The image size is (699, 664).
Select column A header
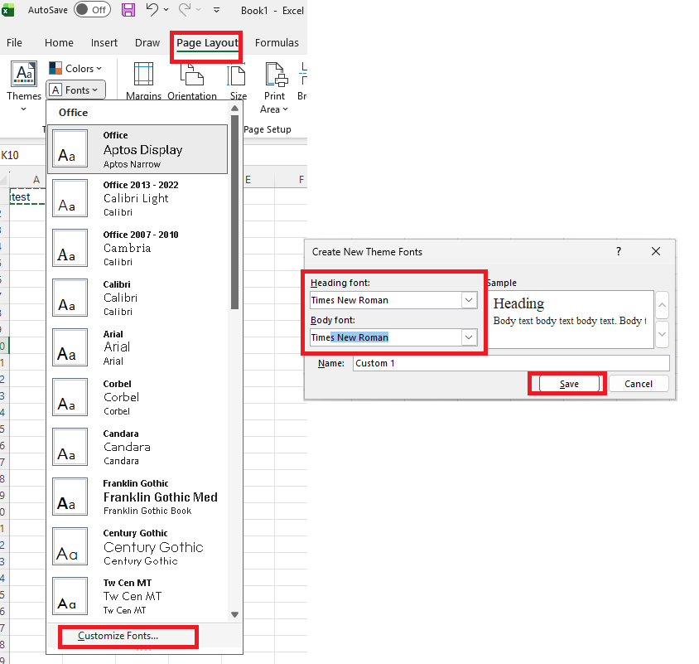pyautogui.click(x=36, y=179)
